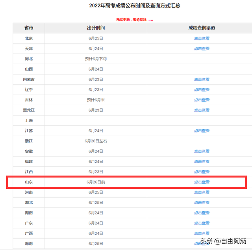Select the 黑龙江 province cell
Screen dimensions: 252x250
[29, 110]
